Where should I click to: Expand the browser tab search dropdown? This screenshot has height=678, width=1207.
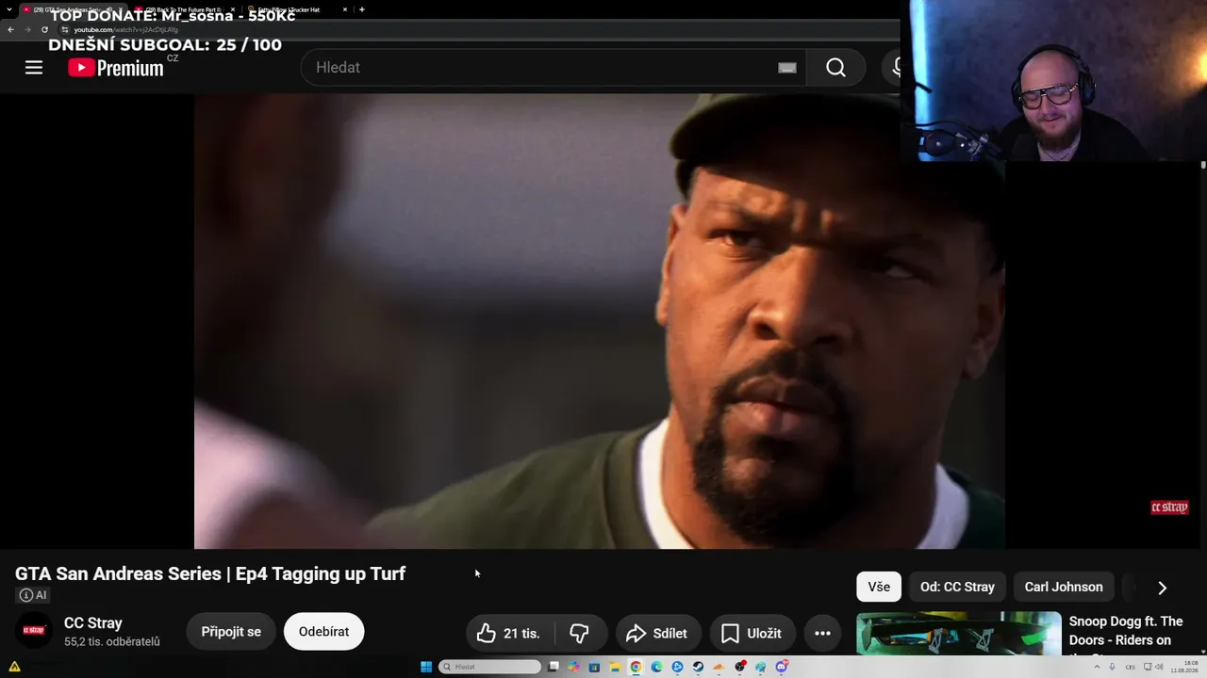pyautogui.click(x=8, y=9)
